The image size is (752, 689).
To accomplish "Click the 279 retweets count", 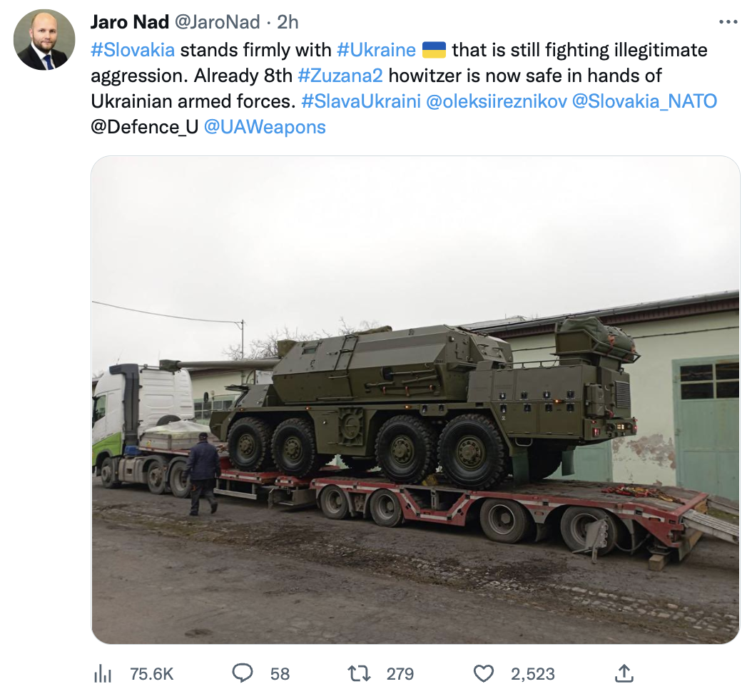I will [400, 674].
